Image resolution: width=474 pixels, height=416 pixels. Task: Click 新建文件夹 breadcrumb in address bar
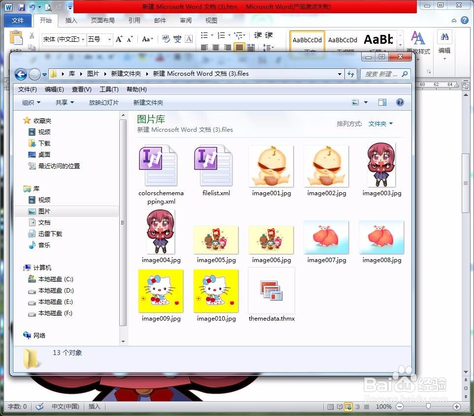(x=126, y=74)
